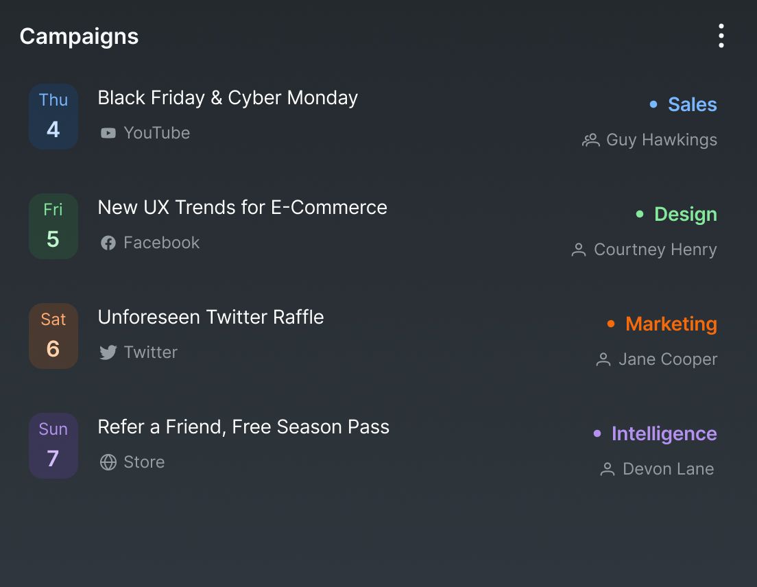Image resolution: width=757 pixels, height=587 pixels.
Task: Select the Unforeseen Twitter Raffle campaign
Action: click(x=211, y=318)
